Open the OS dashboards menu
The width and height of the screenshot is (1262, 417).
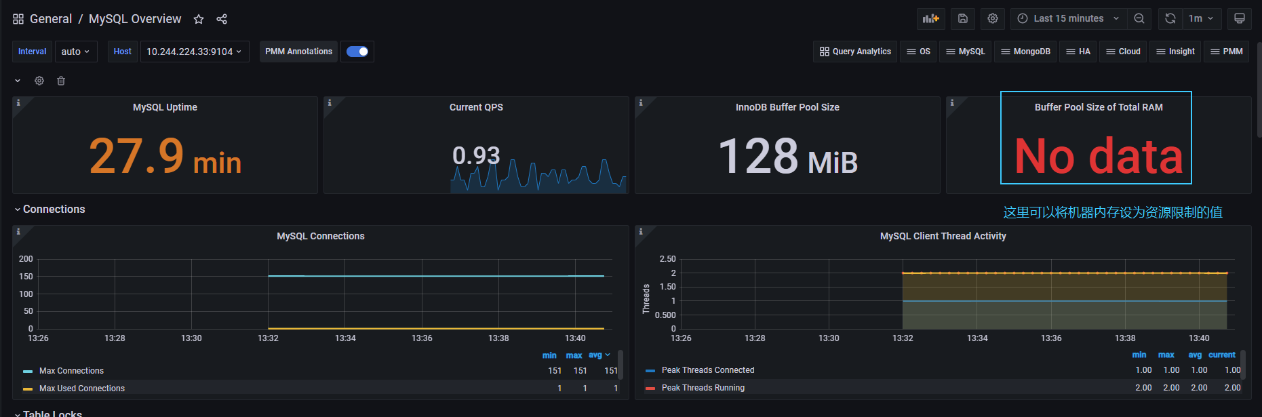point(918,52)
